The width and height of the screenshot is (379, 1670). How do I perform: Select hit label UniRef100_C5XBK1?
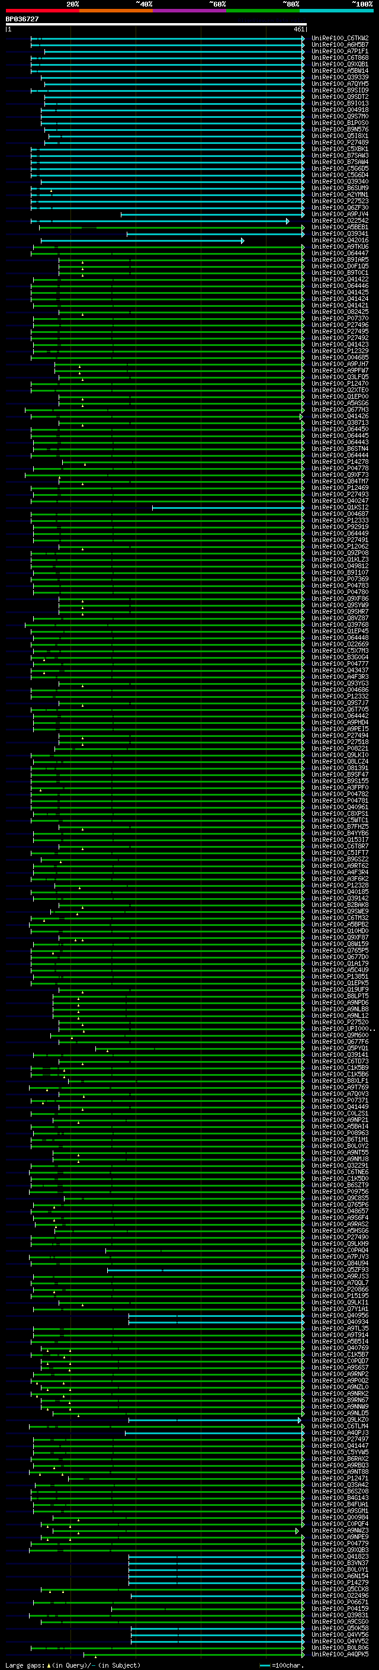pyautogui.click(x=339, y=149)
